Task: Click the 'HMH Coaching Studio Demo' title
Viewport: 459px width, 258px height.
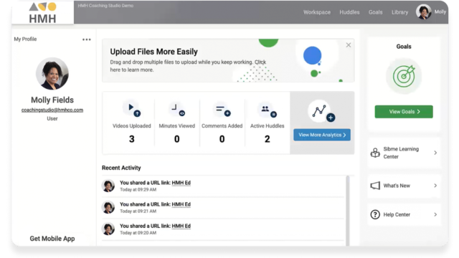Action: tap(105, 6)
